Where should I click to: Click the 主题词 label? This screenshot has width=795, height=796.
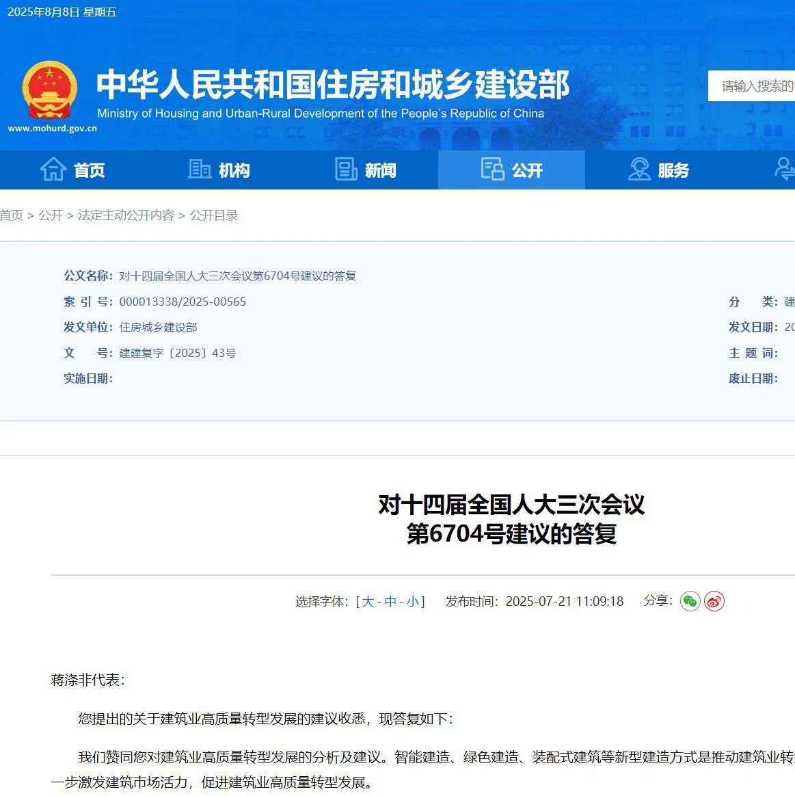(x=753, y=353)
